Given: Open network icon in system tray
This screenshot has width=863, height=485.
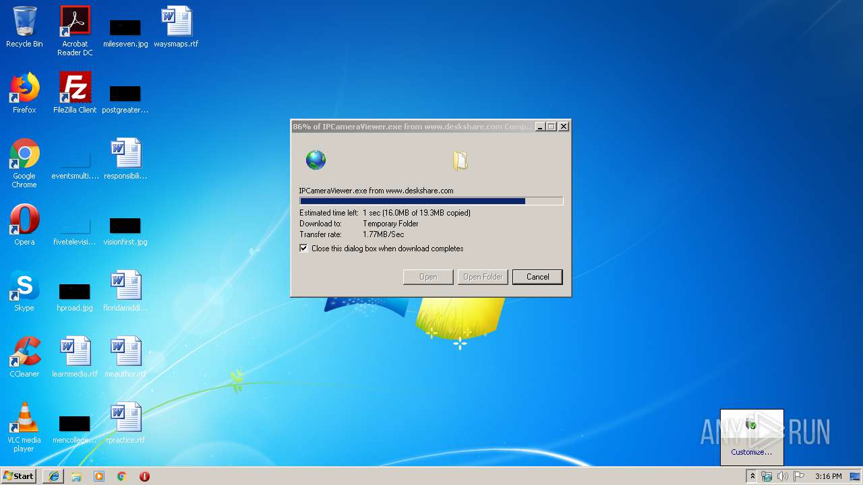Looking at the screenshot, I should click(x=767, y=476).
